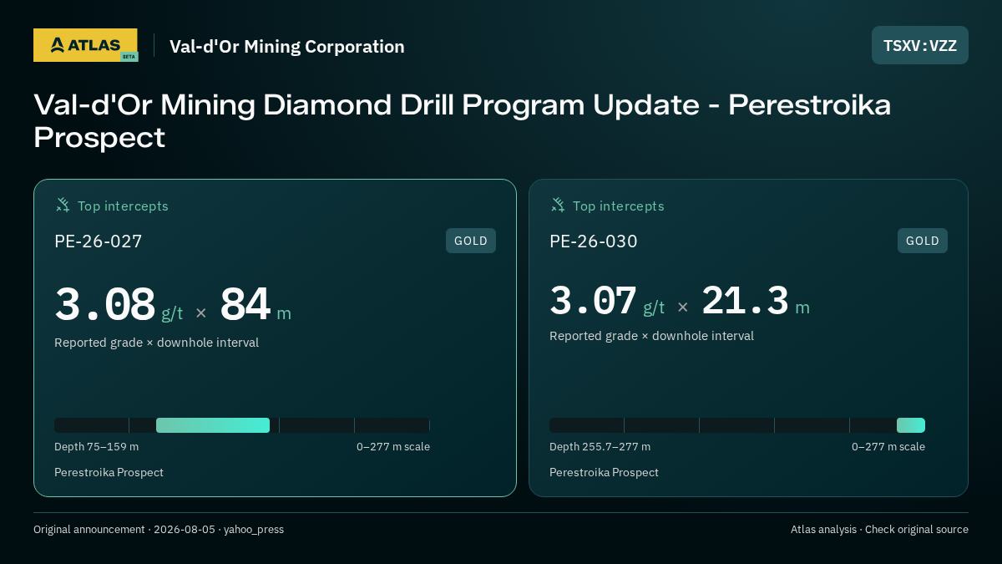
Task: Click the TSXV:VZZ ticker badge
Action: tap(920, 45)
